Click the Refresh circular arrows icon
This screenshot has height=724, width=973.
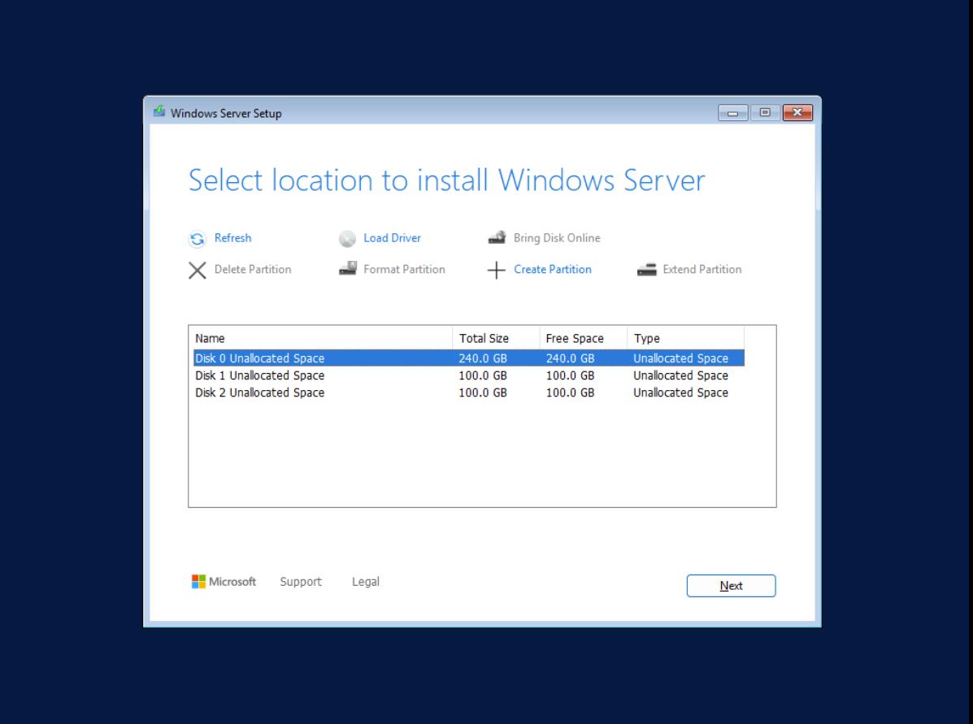(198, 239)
